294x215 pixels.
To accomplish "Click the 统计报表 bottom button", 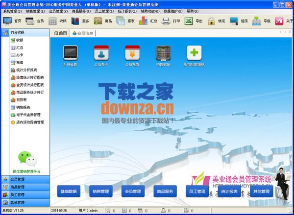I will [x=229, y=191].
